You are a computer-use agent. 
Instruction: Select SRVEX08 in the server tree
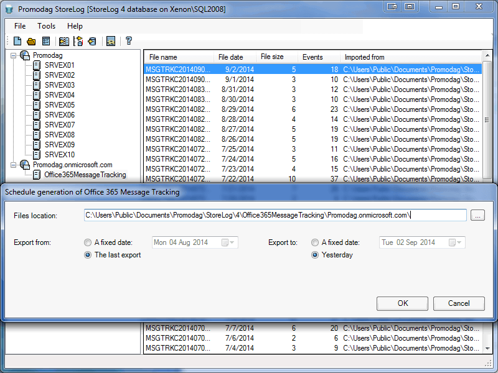tap(60, 135)
